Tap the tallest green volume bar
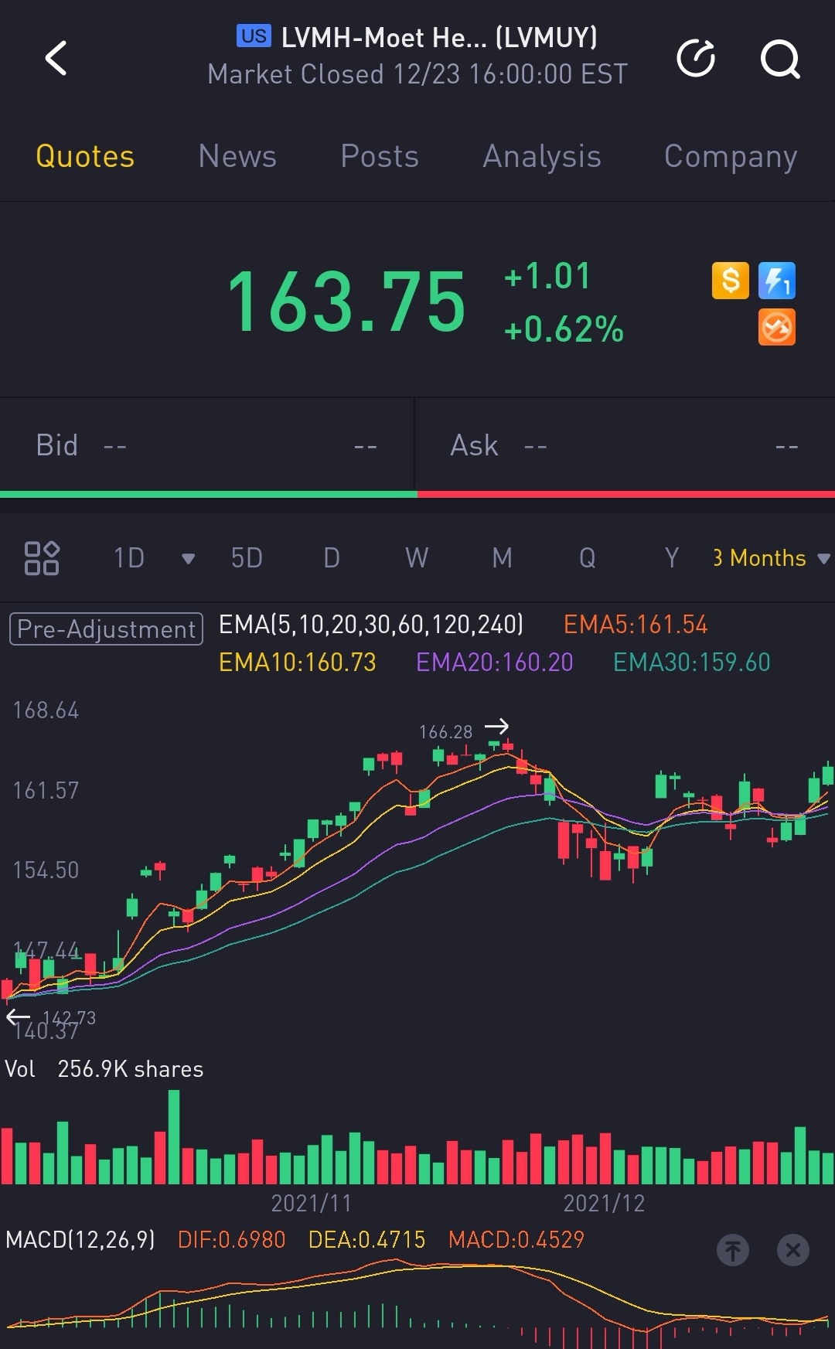 pos(174,1136)
